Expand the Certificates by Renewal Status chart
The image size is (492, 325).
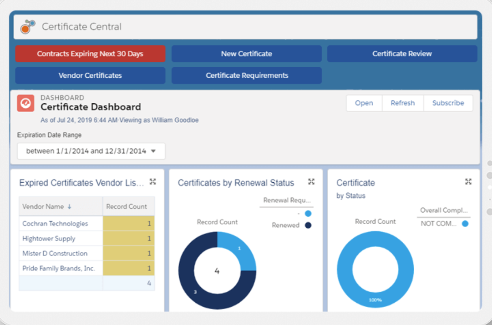click(x=311, y=181)
